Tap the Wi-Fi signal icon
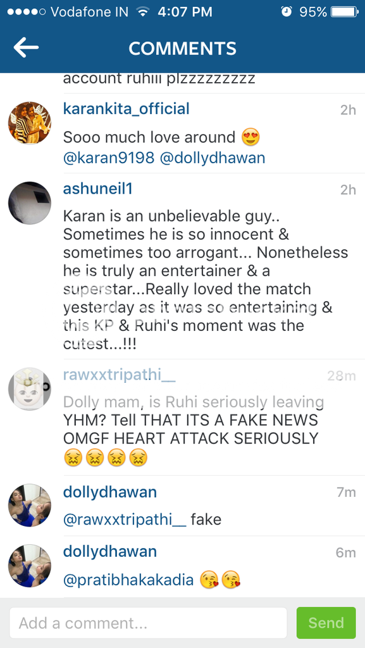 click(143, 12)
